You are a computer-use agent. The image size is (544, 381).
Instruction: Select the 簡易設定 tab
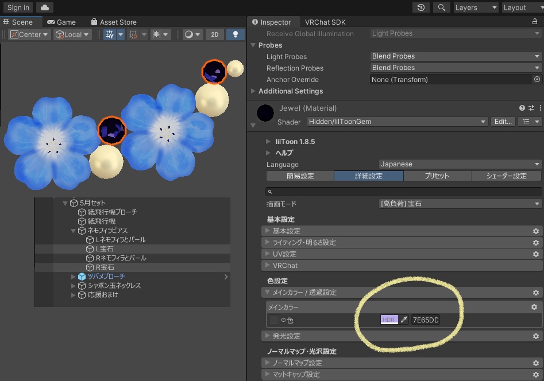coord(300,176)
